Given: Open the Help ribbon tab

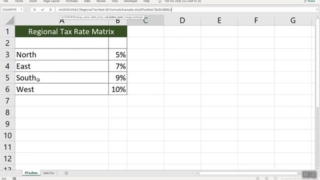Looking at the screenshot, I should [146, 1].
